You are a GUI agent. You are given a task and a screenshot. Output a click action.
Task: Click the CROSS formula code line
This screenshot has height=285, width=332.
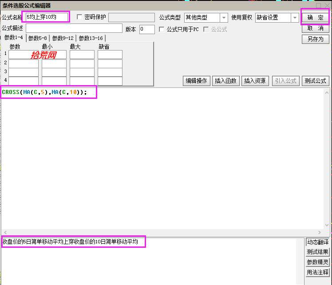pyautogui.click(x=44, y=92)
